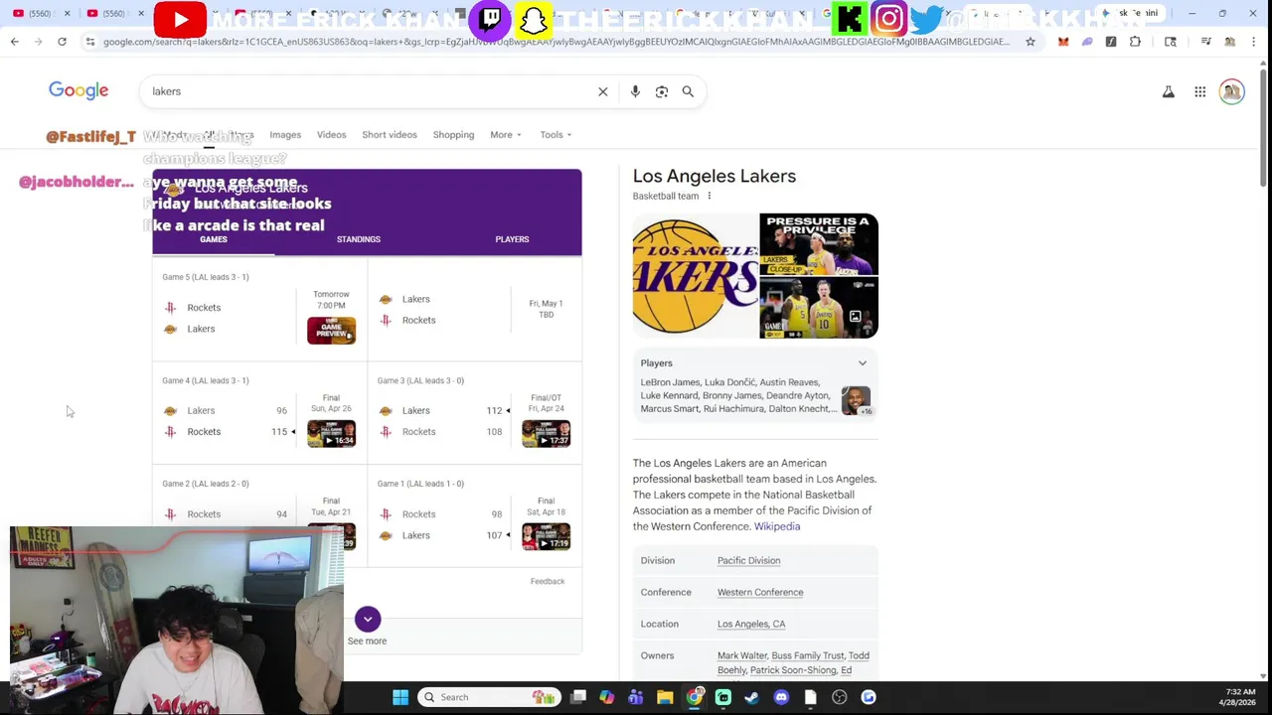Open the Tools dropdown
1272x715 pixels.
point(556,135)
